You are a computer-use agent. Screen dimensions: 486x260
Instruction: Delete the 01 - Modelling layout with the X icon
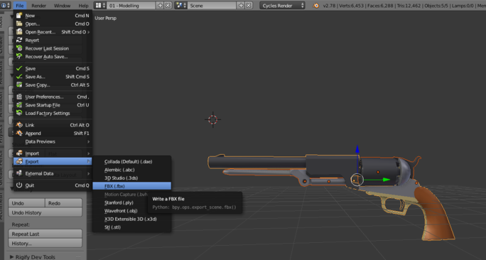click(168, 5)
